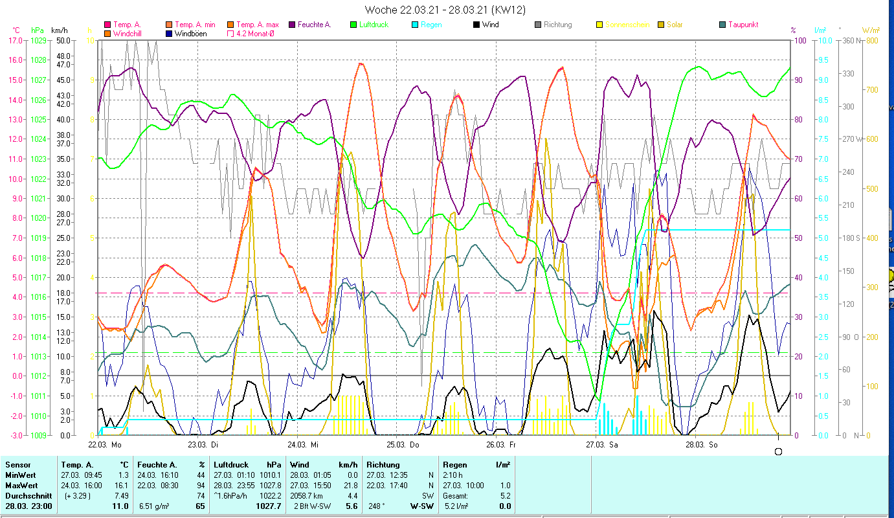Click the cyan Regen legend color square
The height and width of the screenshot is (518, 894).
coord(414,25)
